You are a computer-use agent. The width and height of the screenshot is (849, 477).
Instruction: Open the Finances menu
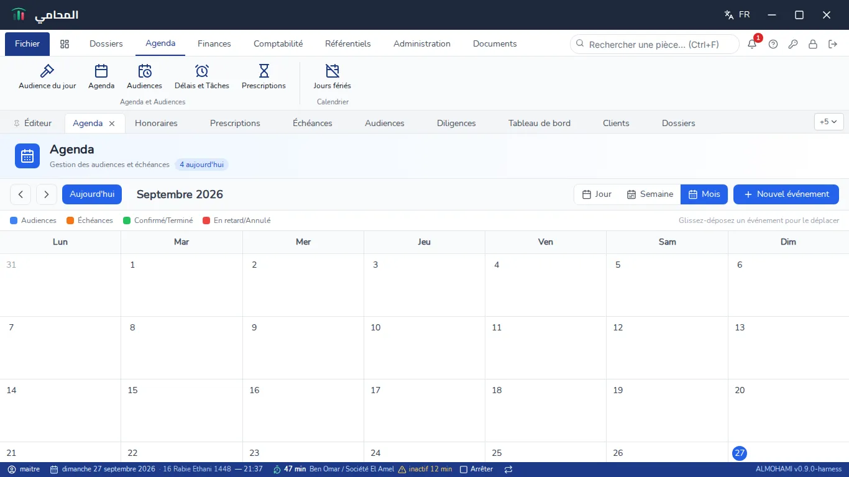(214, 44)
